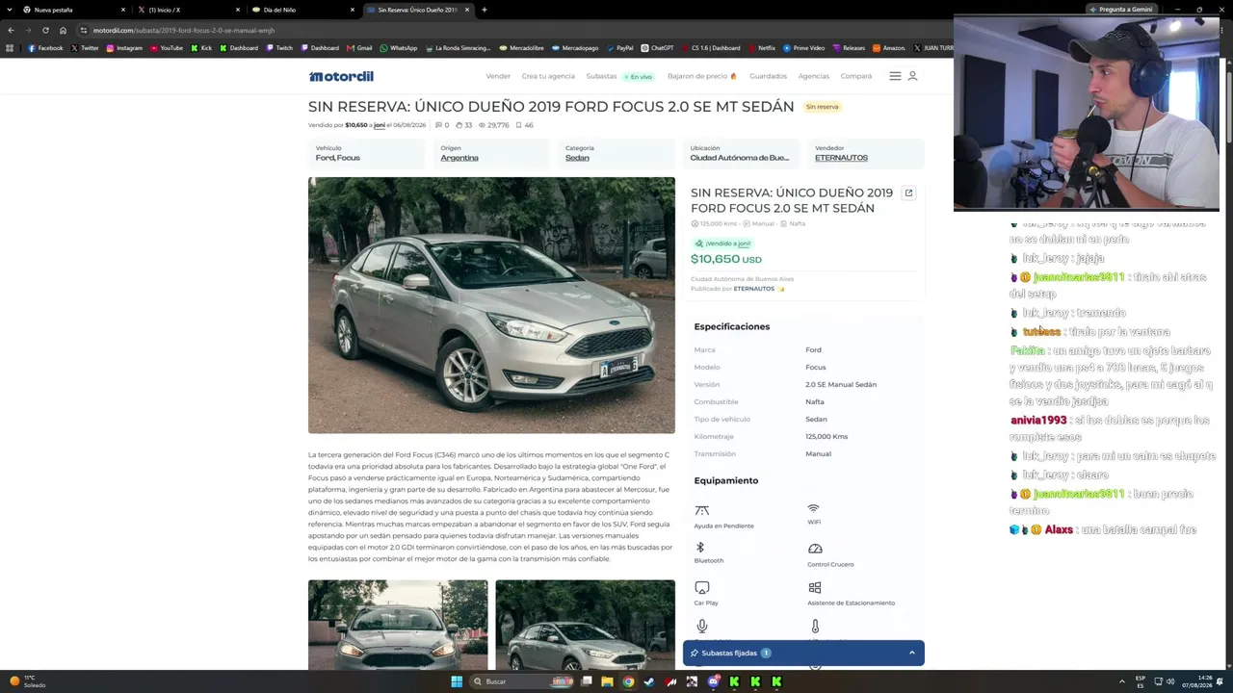
Task: Reload the page with the browser refresh icon
Action: [45, 30]
